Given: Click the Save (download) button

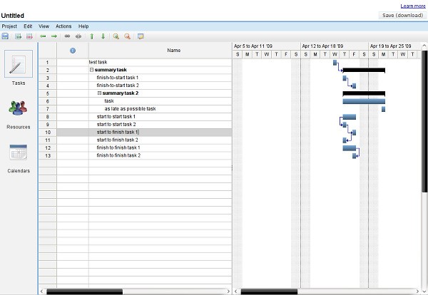Looking at the screenshot, I should coord(402,15).
